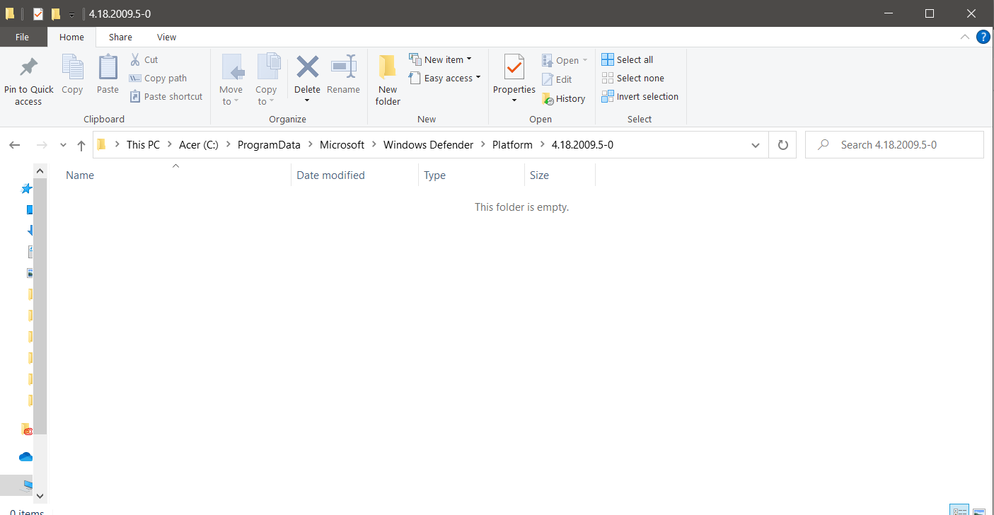Click the Pin to Quick access icon
Viewport: 994px width, 515px height.
(28, 69)
